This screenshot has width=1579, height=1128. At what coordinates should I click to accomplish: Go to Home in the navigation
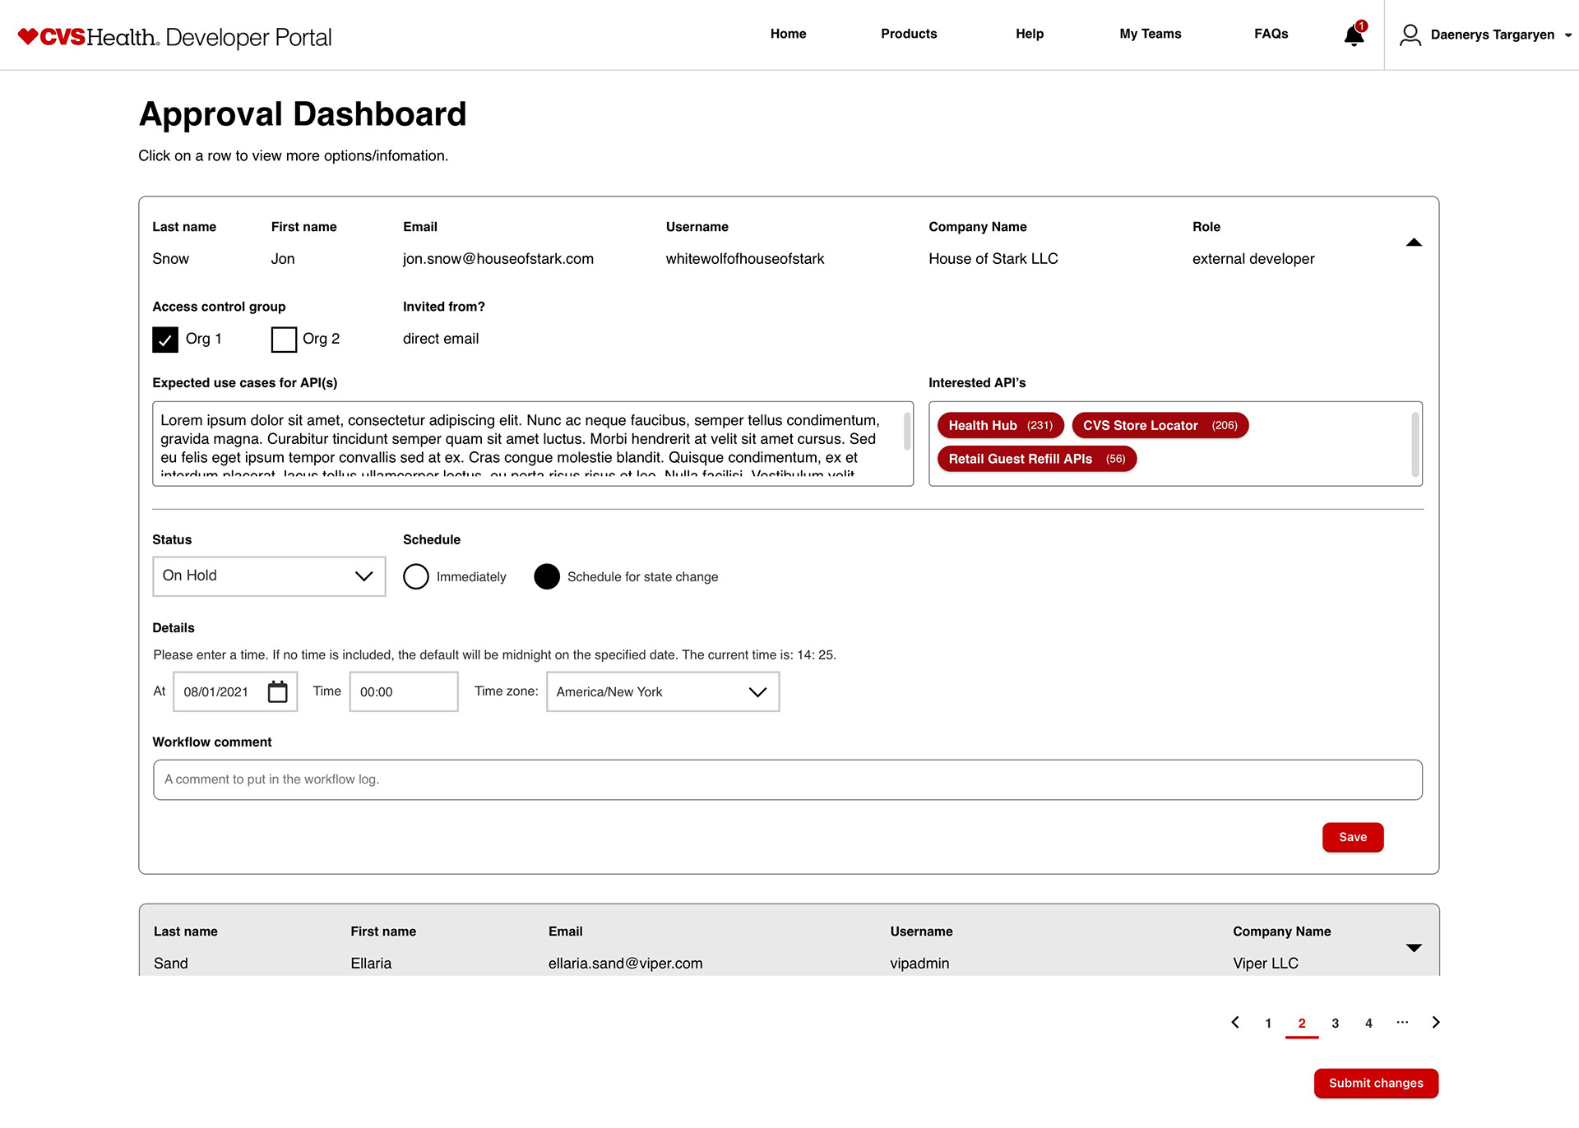coord(788,34)
